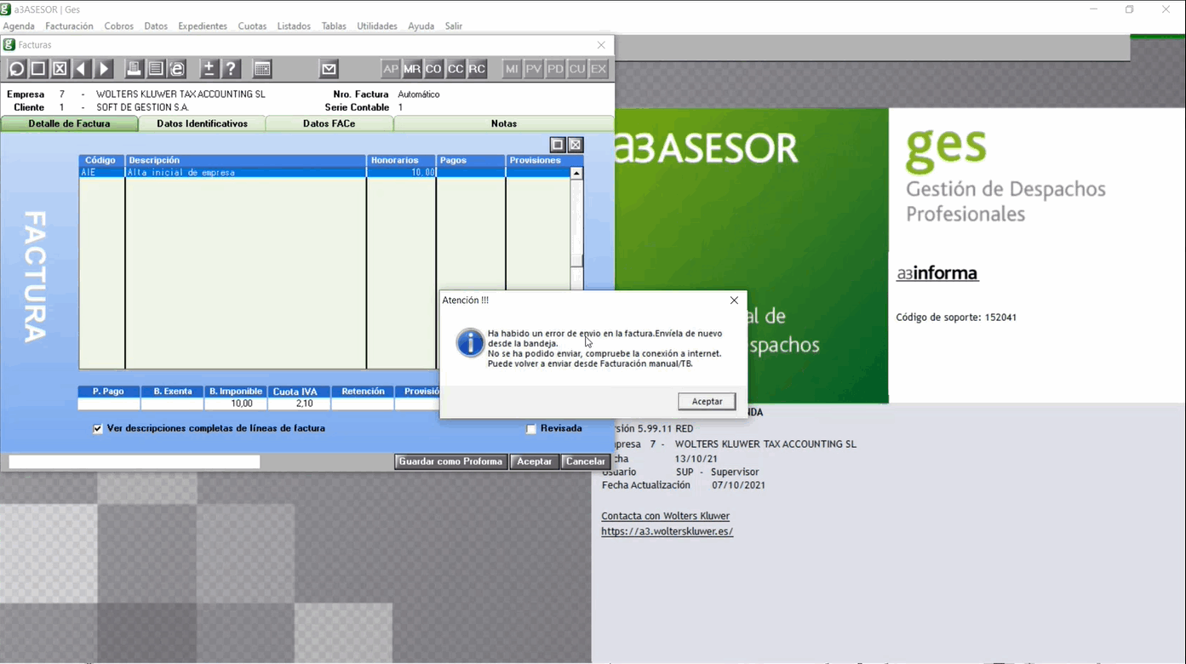This screenshot has height=664, width=1186.
Task: Maximize the invoice lines grid panel icon
Action: click(x=558, y=145)
